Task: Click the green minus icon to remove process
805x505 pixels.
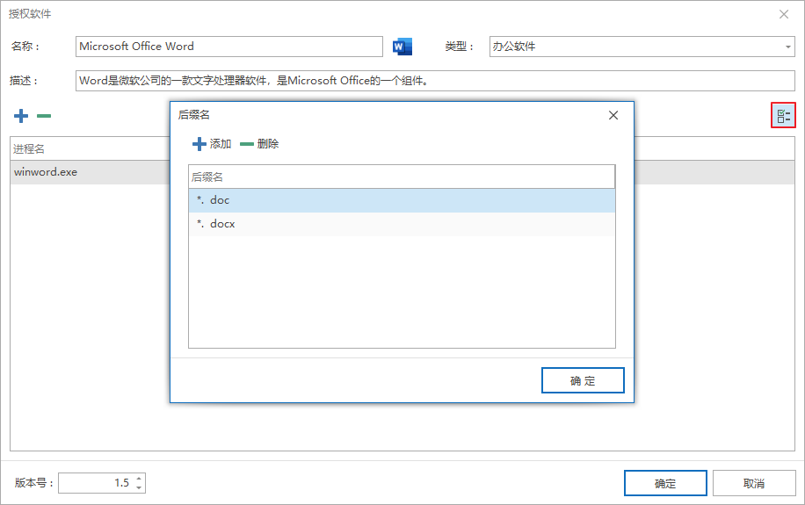Action: 44,116
